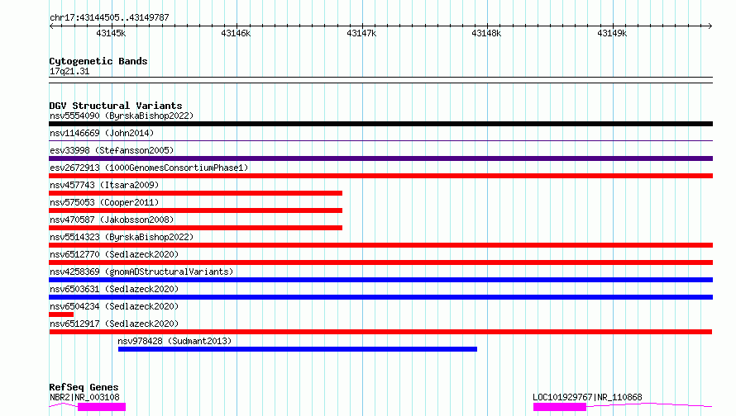The width and height of the screenshot is (736, 416).
Task: Select the thick purple esv33998 bar
Action: pos(380,158)
